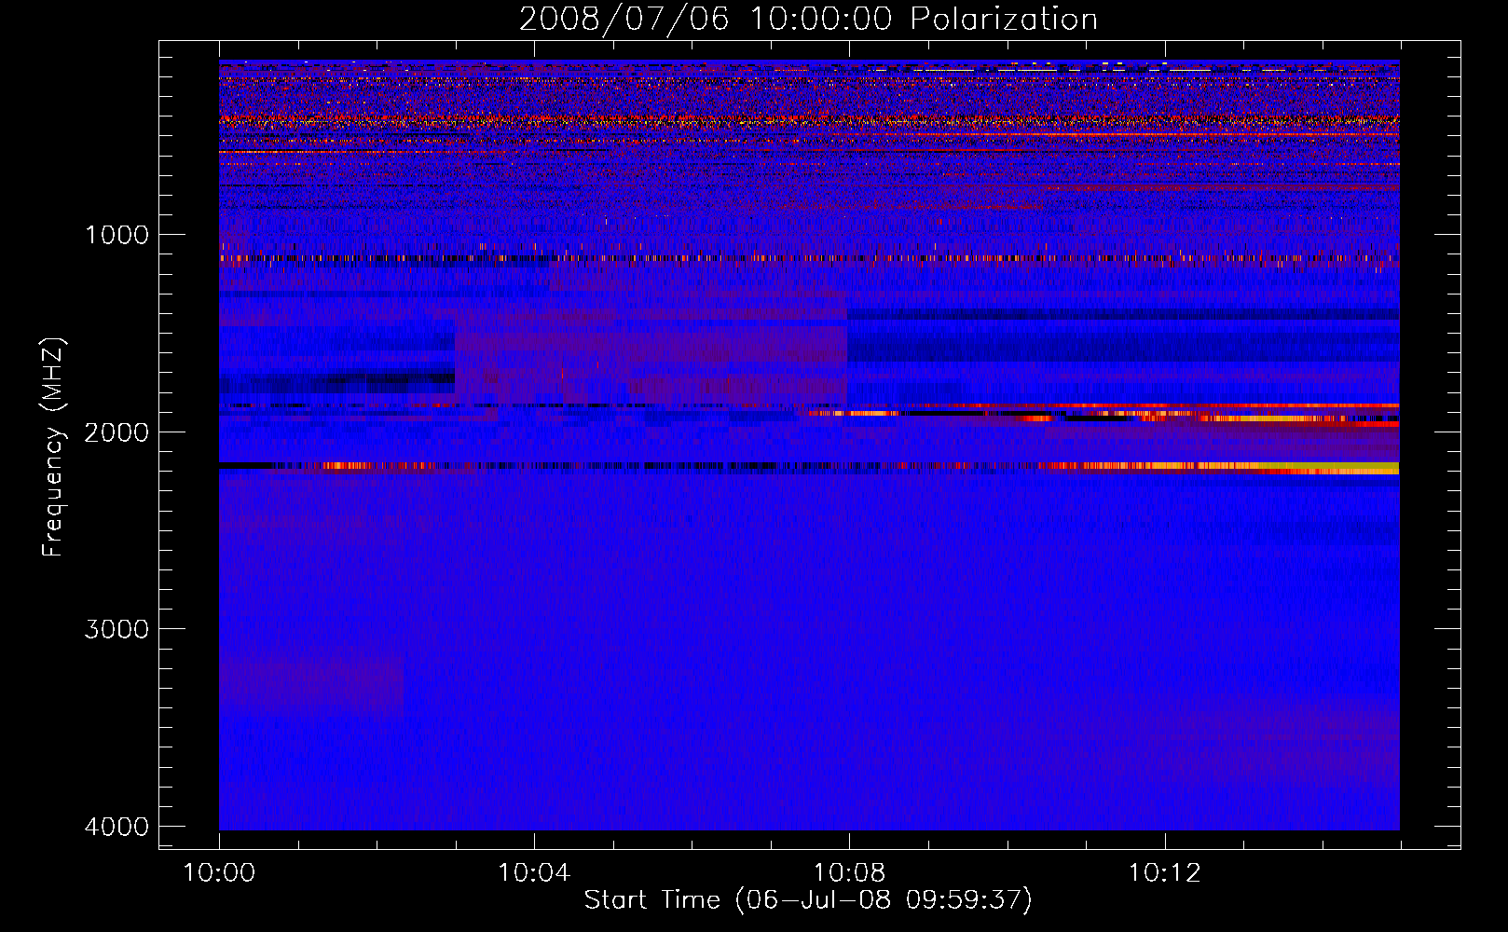Image resolution: width=1508 pixels, height=932 pixels.
Task: Click the '10:00' time axis label
Action: point(219,873)
